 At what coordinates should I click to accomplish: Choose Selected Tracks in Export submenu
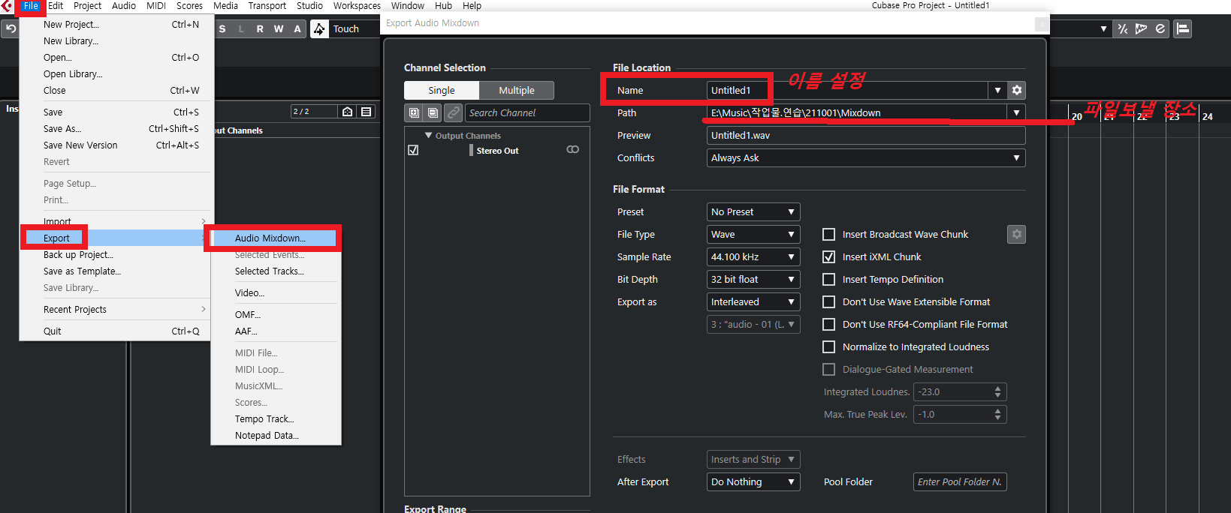pos(276,271)
